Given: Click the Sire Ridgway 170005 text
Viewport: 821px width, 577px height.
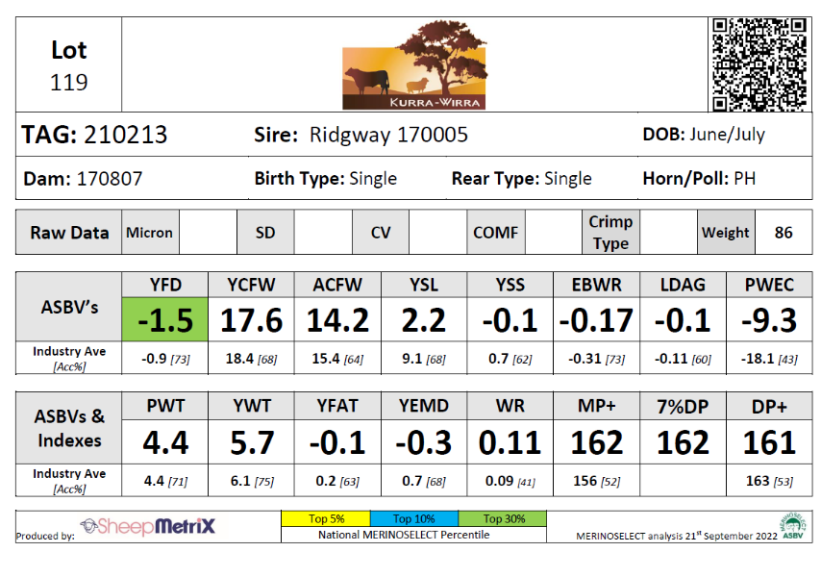Looking at the screenshot, I should coord(361,135).
